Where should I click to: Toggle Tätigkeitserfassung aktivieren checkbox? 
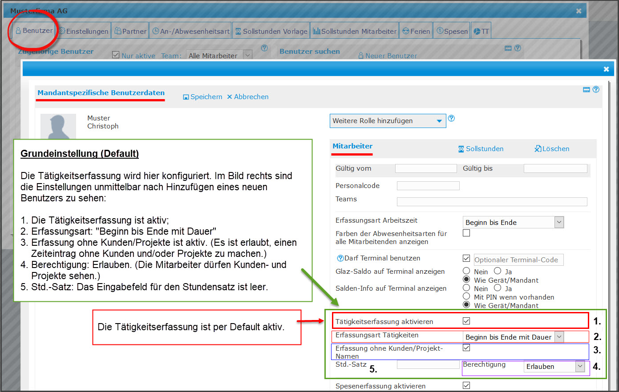pyautogui.click(x=466, y=321)
